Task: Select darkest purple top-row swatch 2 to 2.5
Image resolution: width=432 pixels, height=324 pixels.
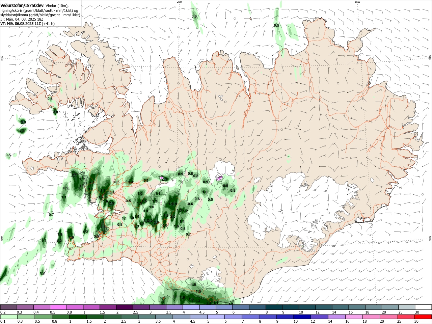Action: 125,307
